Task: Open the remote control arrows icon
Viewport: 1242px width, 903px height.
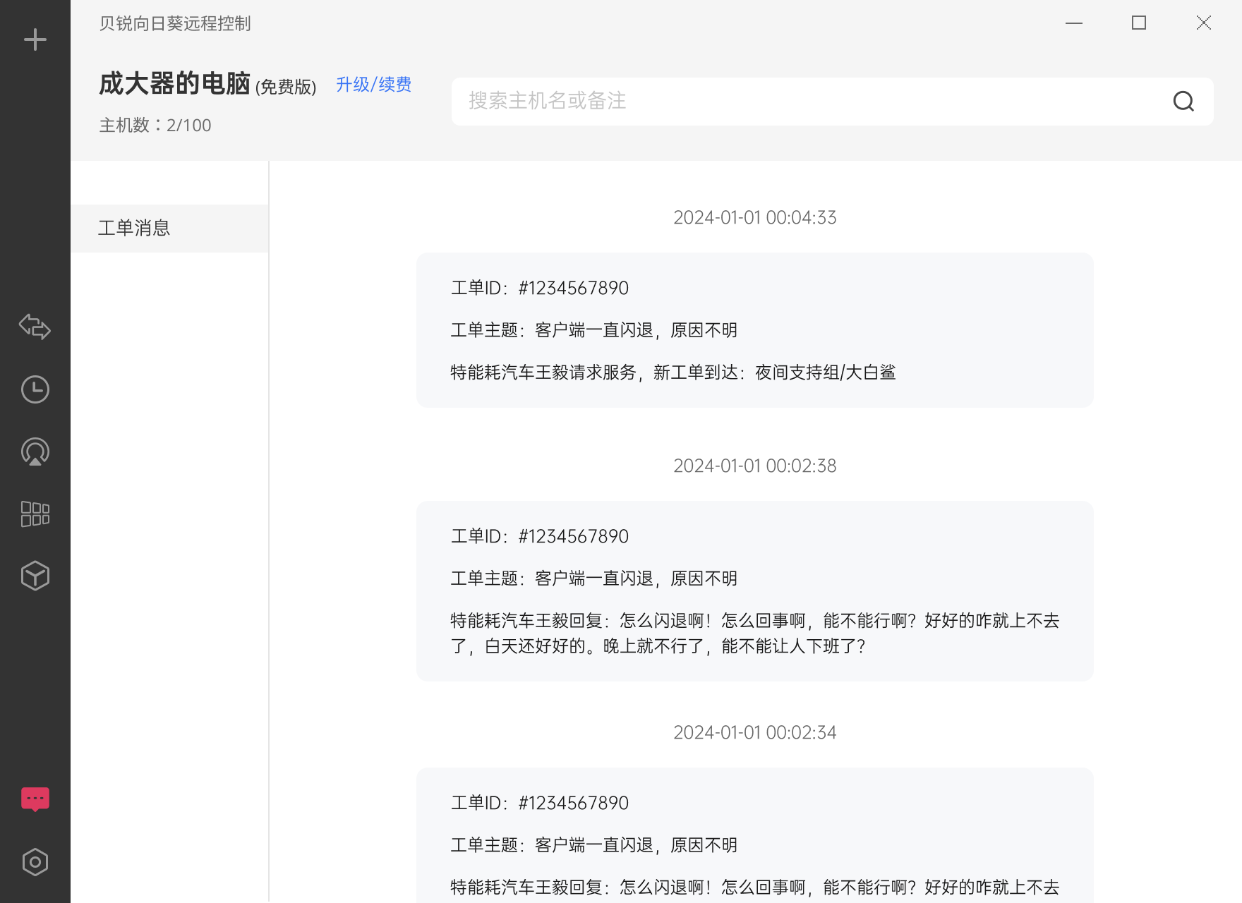Action: (x=35, y=327)
